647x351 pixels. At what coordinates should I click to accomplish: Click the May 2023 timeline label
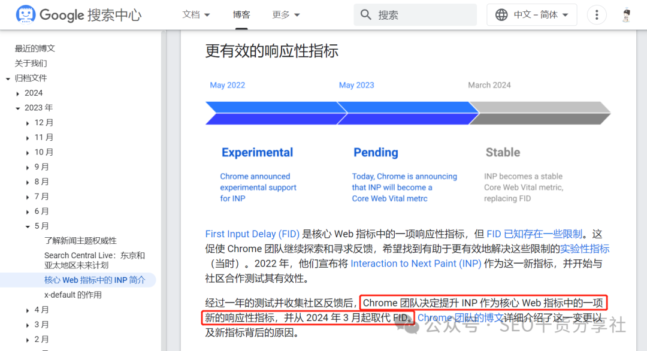click(x=356, y=85)
